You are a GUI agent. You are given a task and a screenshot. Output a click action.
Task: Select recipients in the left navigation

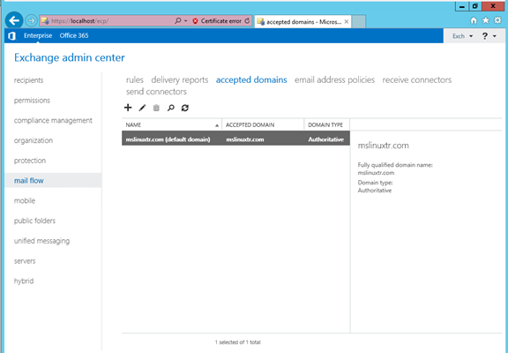[28, 80]
